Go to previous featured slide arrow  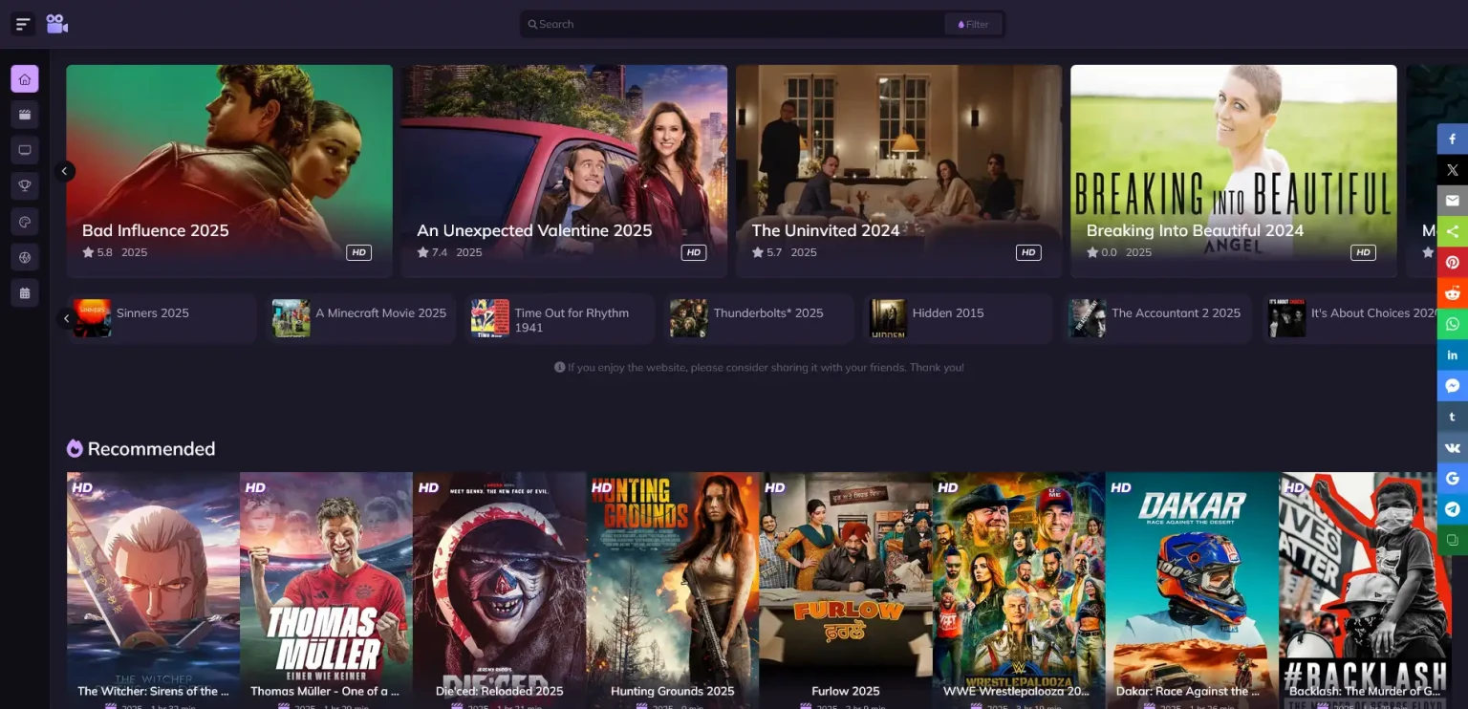pos(64,171)
